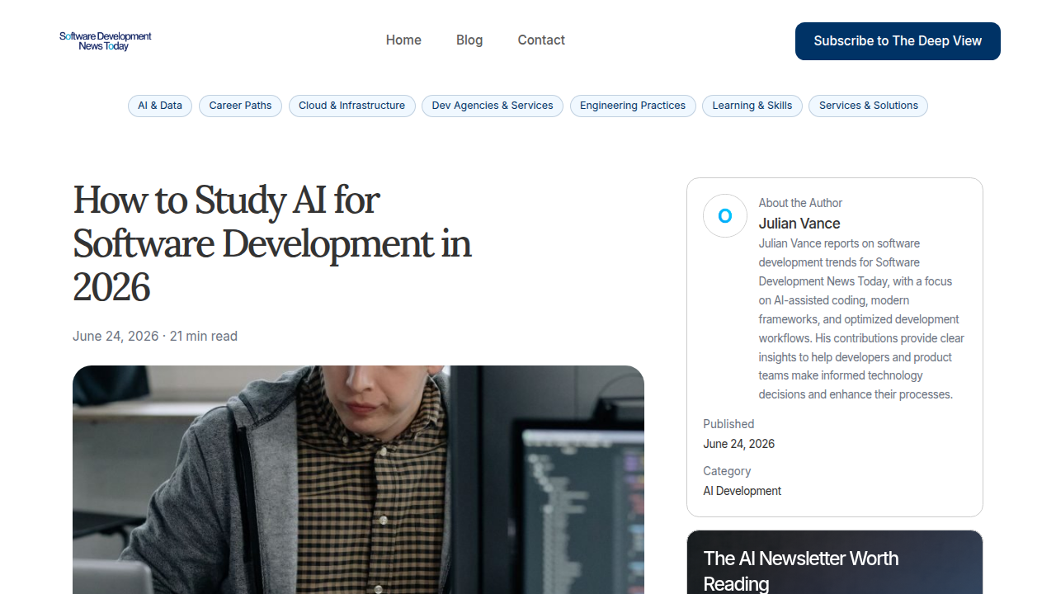
Task: Click Julian Vance's author avatar icon
Action: coord(725,216)
